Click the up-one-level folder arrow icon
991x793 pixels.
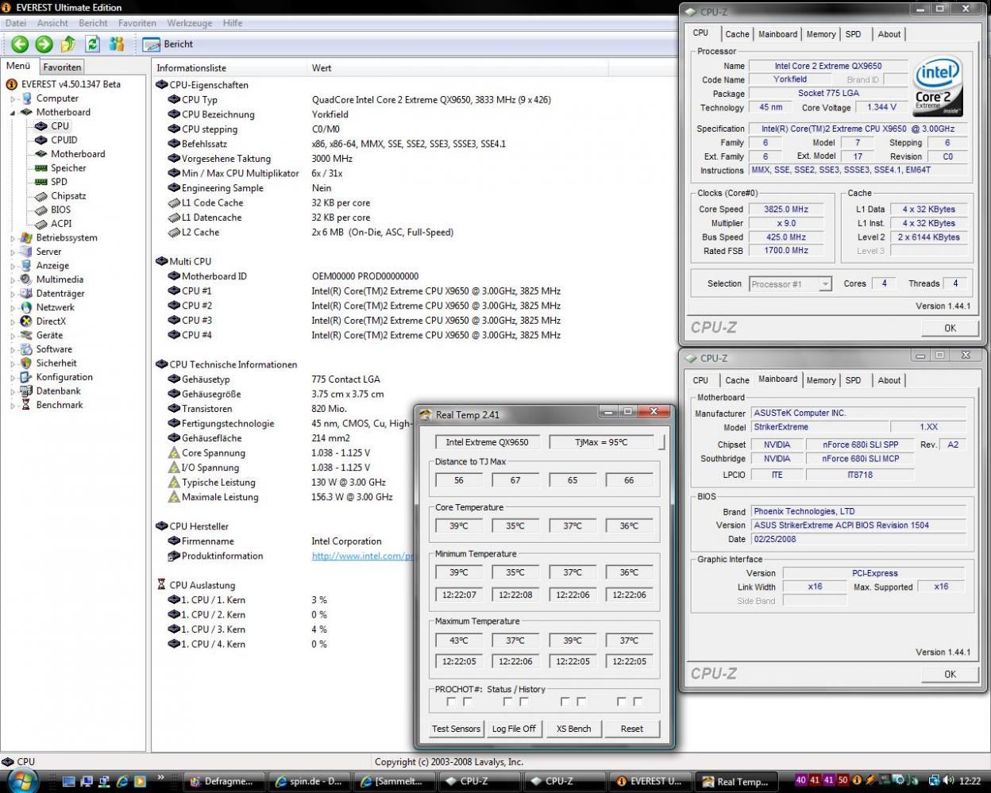click(x=68, y=44)
